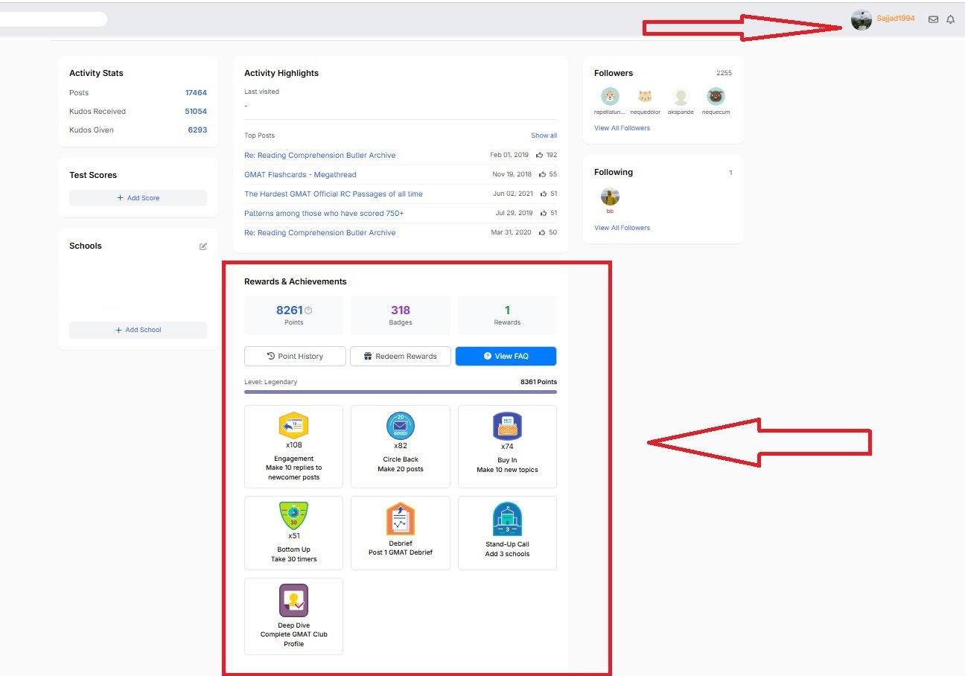Click the Redeem Rewards button
The width and height of the screenshot is (965, 676).
pos(401,356)
